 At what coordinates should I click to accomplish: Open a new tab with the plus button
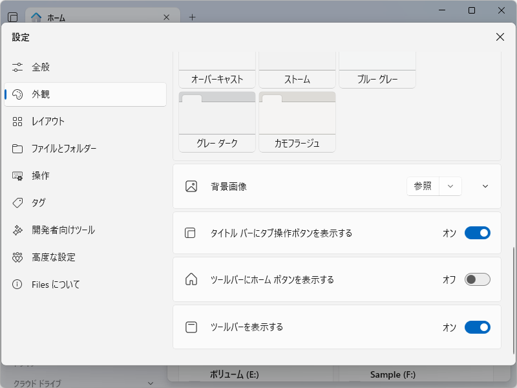(x=192, y=17)
